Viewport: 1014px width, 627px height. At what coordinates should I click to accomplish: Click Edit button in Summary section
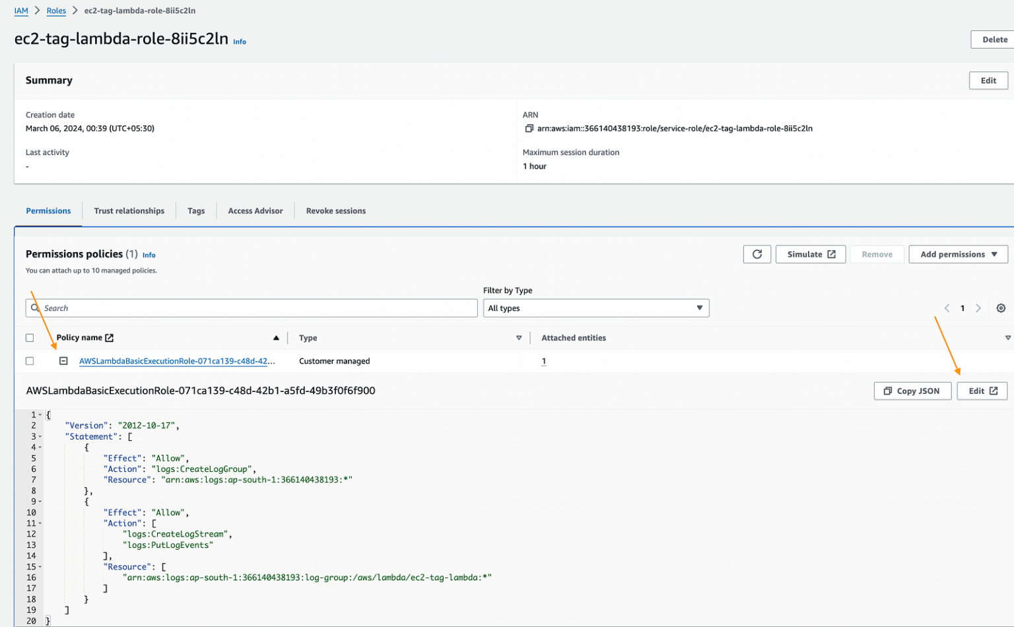pyautogui.click(x=988, y=81)
